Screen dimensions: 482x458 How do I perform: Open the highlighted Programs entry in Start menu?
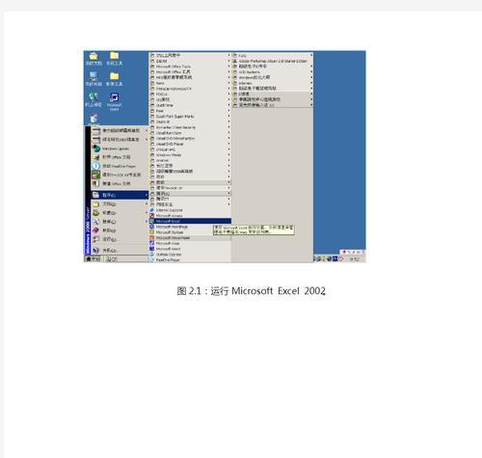[120, 195]
